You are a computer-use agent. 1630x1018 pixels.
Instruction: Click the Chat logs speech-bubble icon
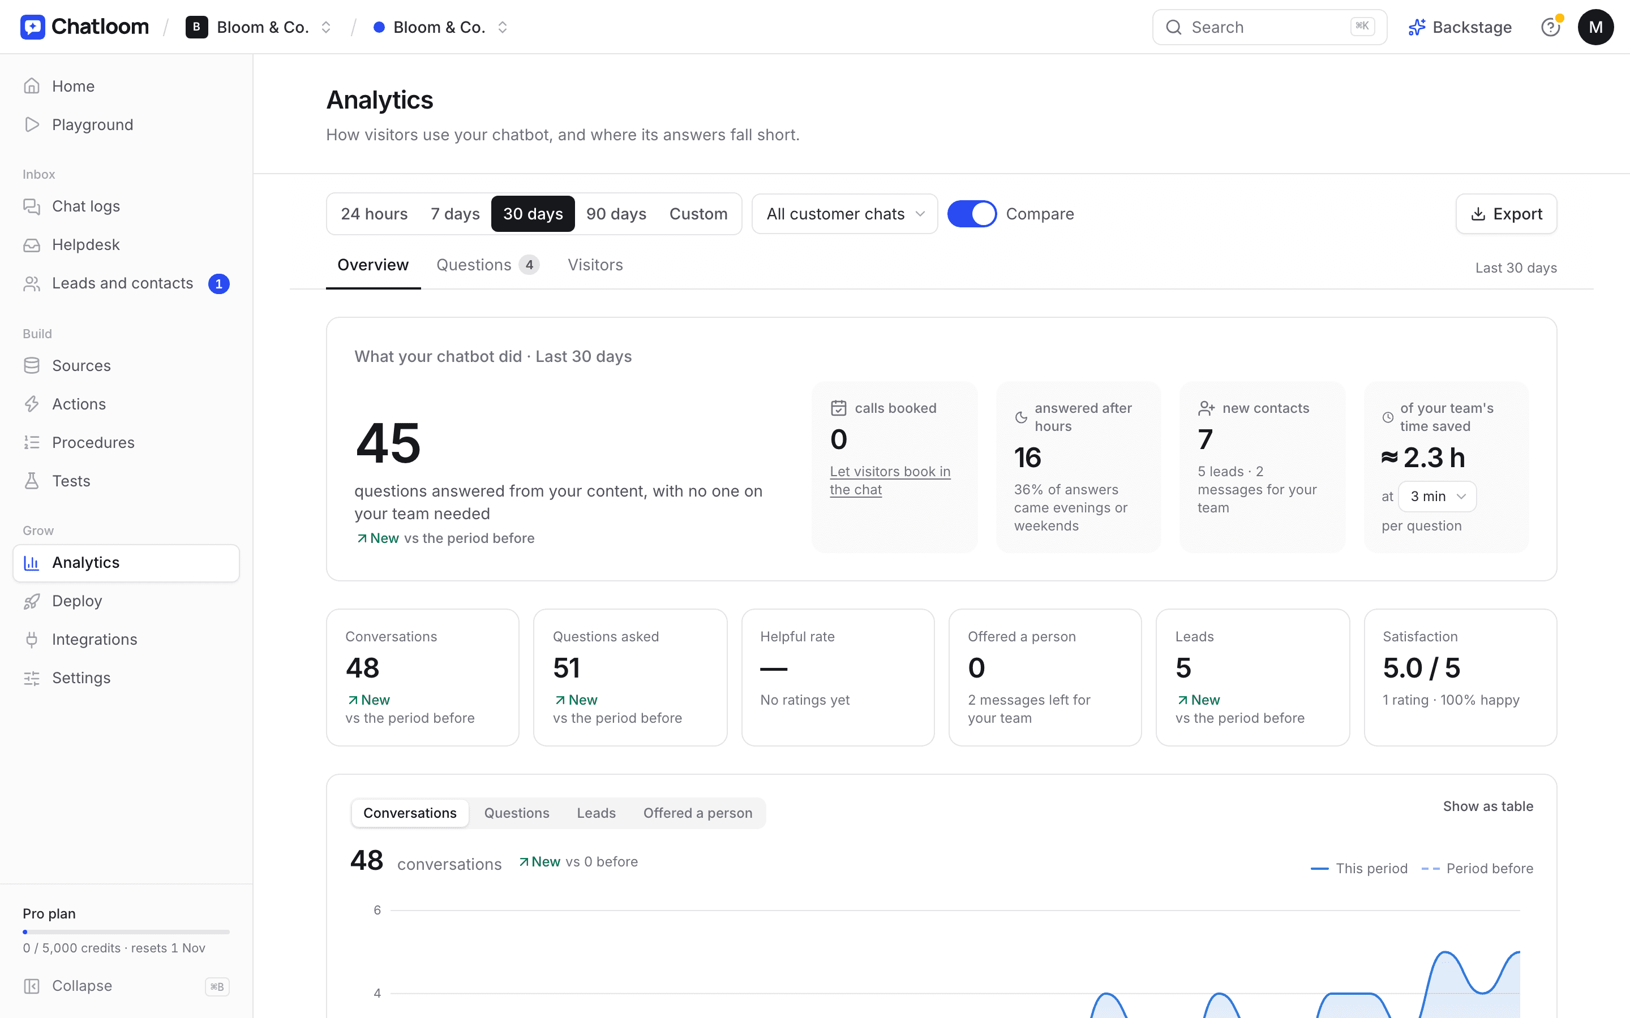(x=32, y=206)
